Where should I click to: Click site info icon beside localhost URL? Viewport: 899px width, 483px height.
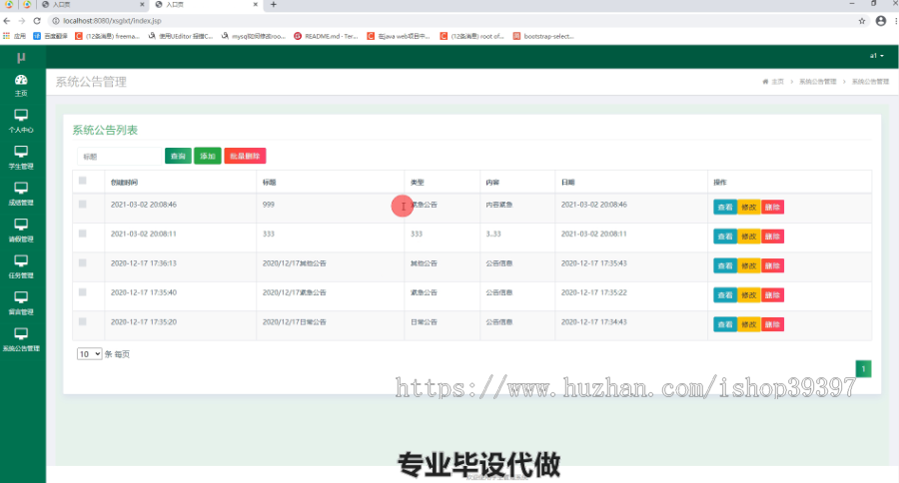[x=56, y=21]
